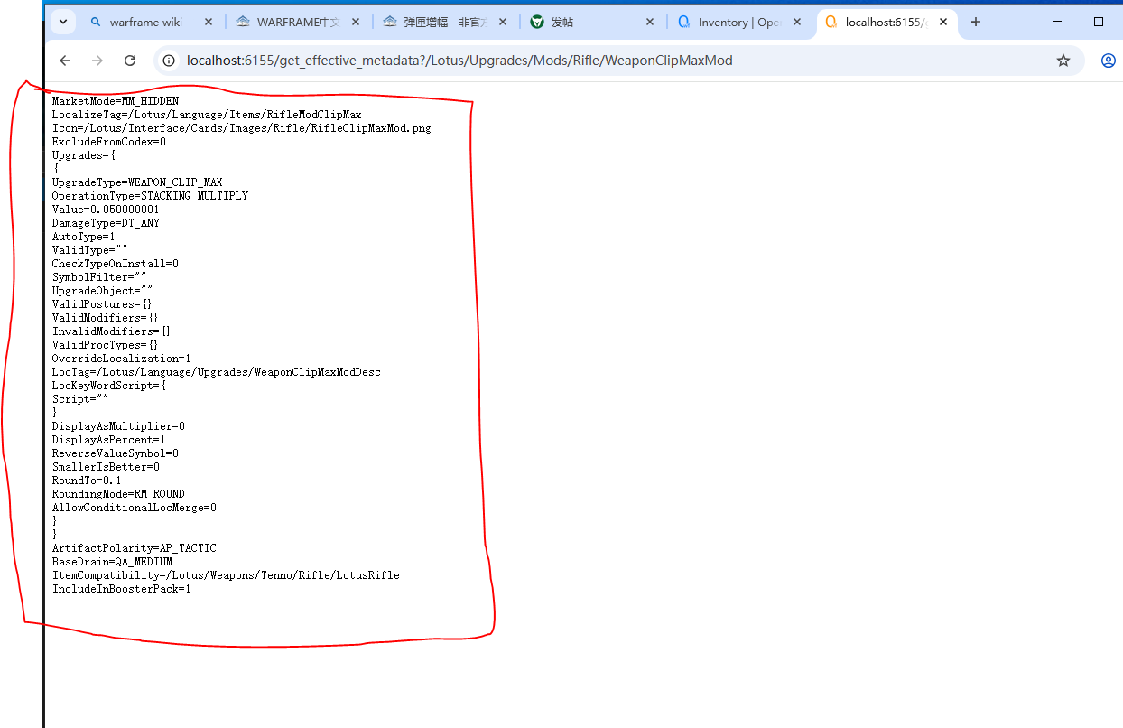Image resolution: width=1123 pixels, height=728 pixels.
Task: Close the 发帖 tab
Action: [x=649, y=23]
